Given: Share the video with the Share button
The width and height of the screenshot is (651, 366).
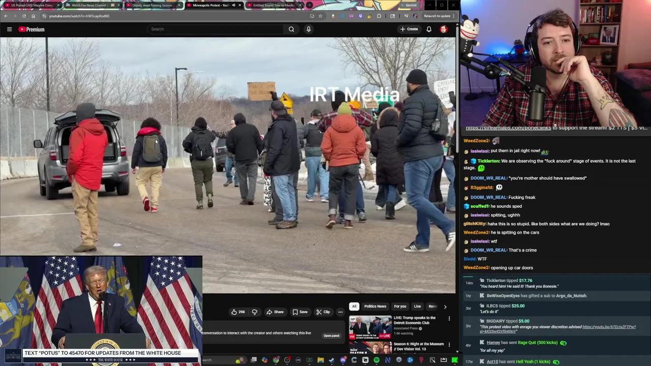Looking at the screenshot, I should tap(275, 312).
